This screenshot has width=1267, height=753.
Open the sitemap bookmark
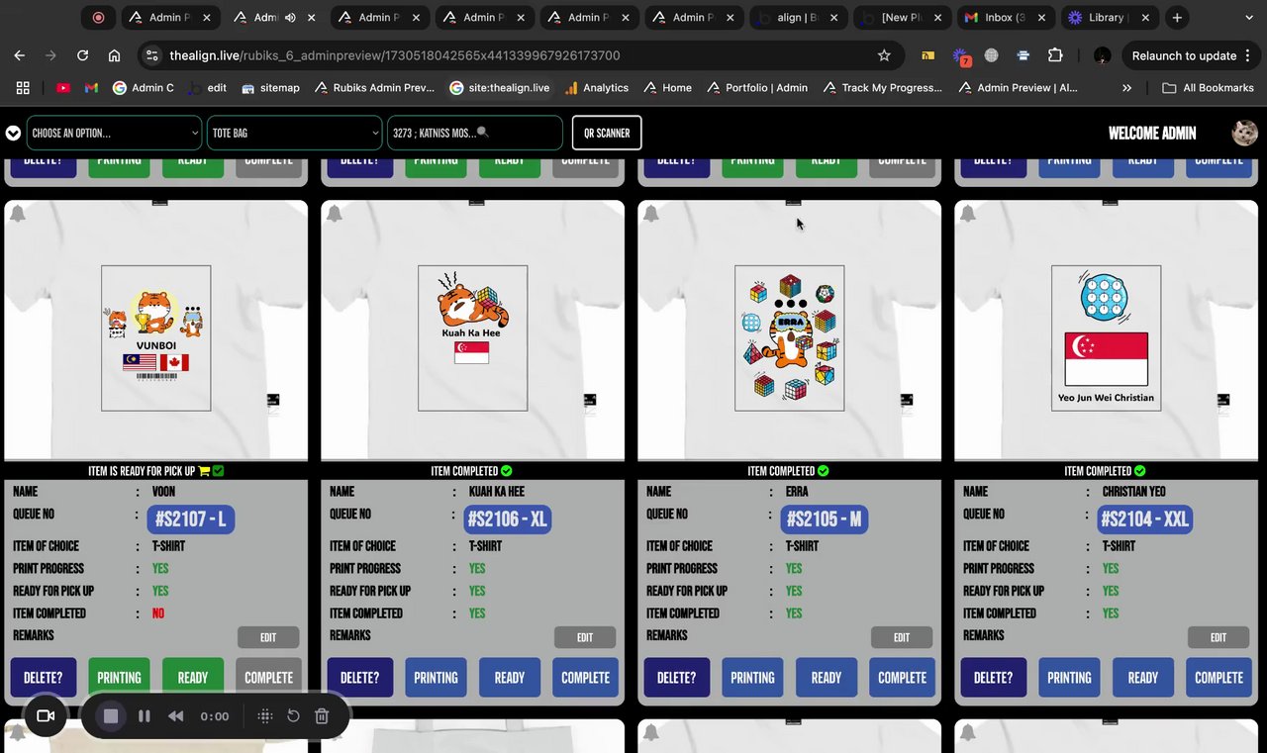(269, 87)
